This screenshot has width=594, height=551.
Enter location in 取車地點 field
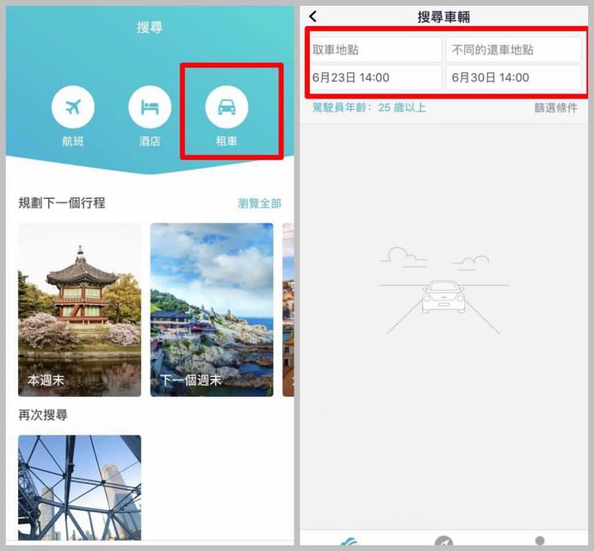[x=375, y=50]
